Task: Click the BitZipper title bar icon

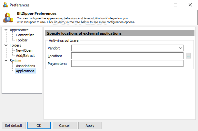Action: (5, 5)
